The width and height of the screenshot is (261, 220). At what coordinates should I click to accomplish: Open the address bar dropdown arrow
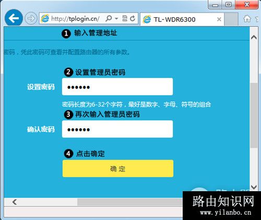116,18
